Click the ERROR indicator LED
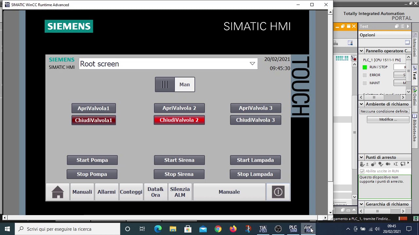The image size is (419, 235). click(x=365, y=75)
